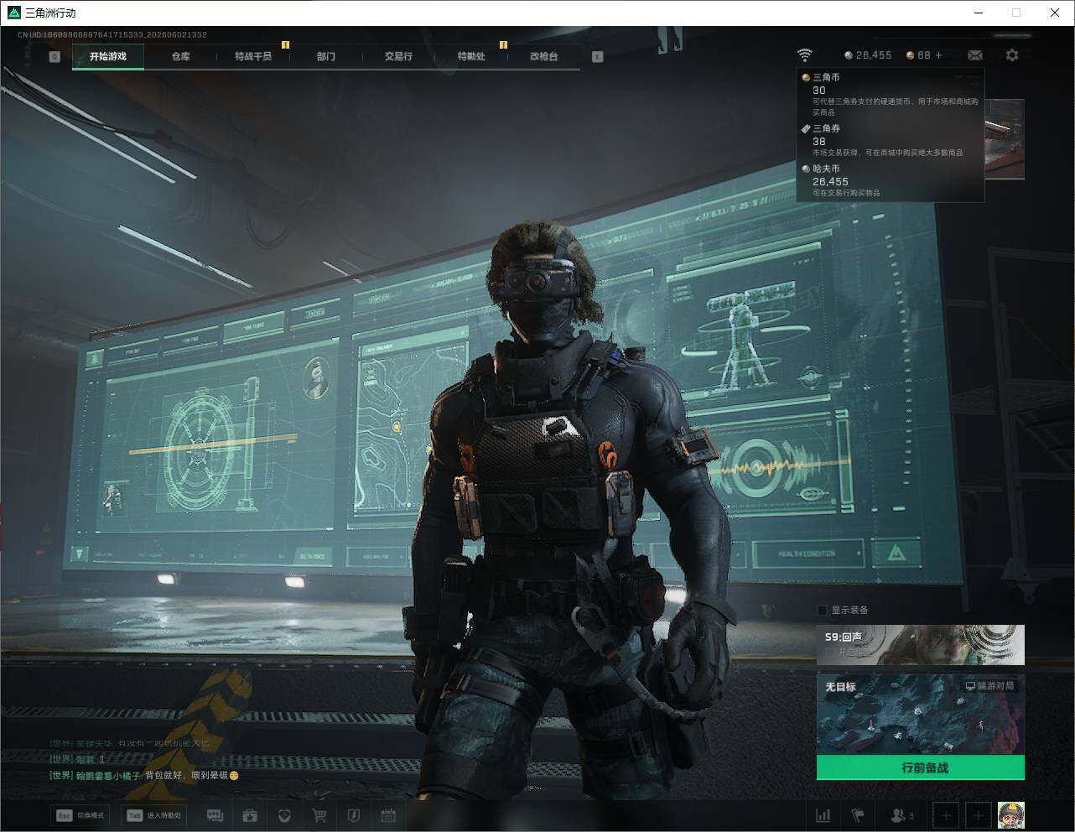Screen dimensions: 1075x832
Task: Select the 无目标 map card
Action: click(x=921, y=715)
